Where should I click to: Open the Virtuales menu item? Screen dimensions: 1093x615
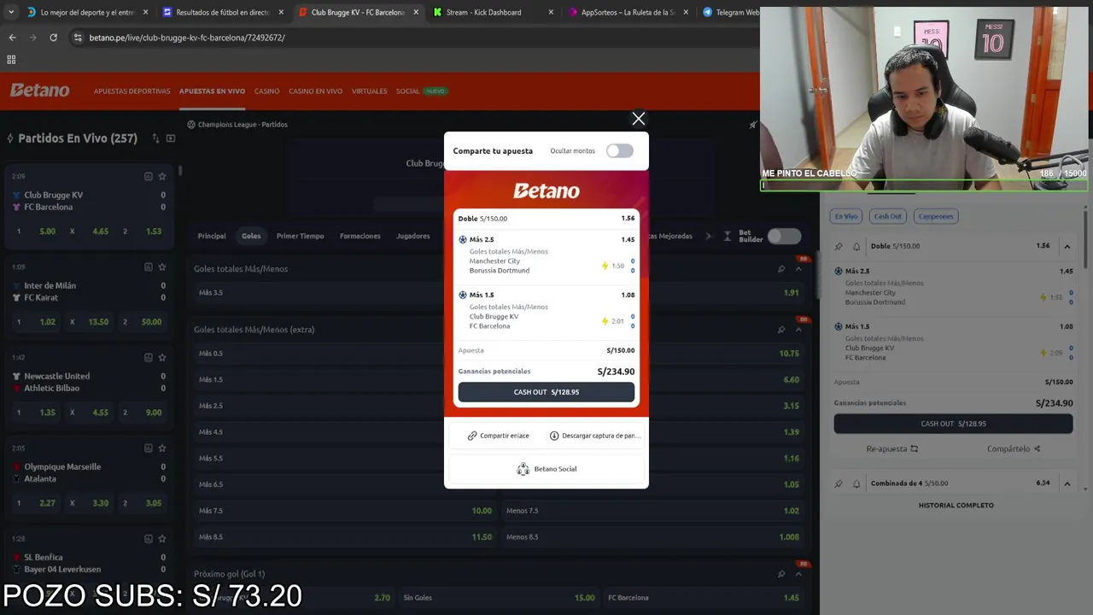click(369, 91)
